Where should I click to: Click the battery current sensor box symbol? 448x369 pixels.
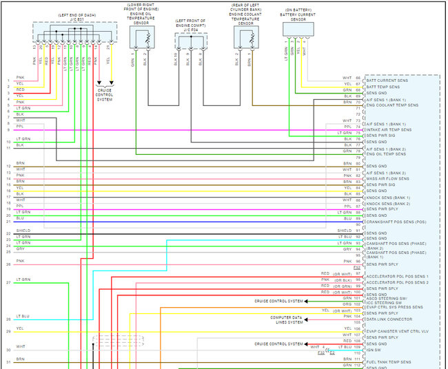[298, 30]
